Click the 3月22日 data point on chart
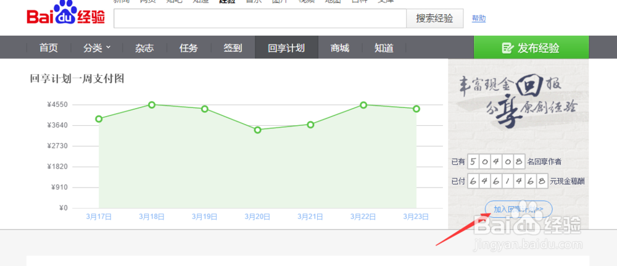This screenshot has height=266, width=617. point(363,105)
